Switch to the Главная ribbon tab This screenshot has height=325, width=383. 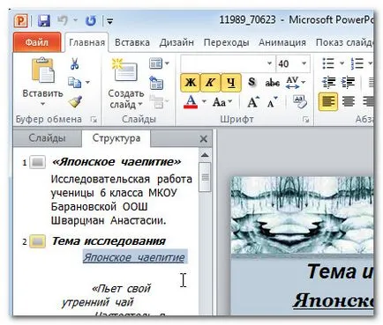[86, 42]
